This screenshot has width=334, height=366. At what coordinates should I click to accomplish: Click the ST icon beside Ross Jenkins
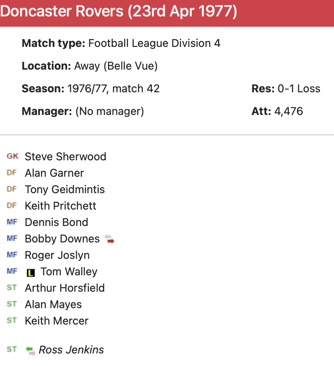pyautogui.click(x=12, y=350)
